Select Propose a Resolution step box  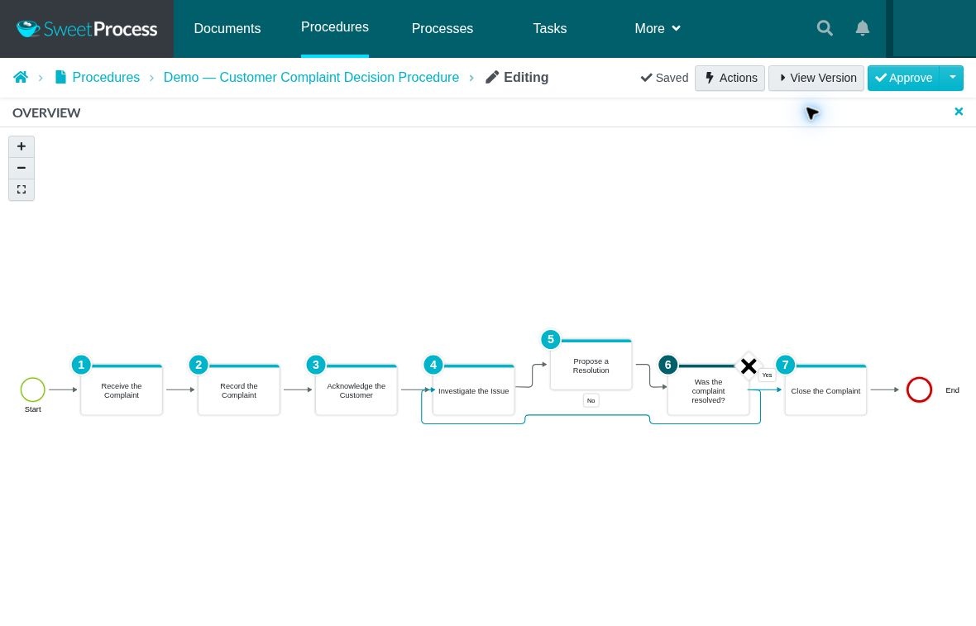[x=591, y=366]
